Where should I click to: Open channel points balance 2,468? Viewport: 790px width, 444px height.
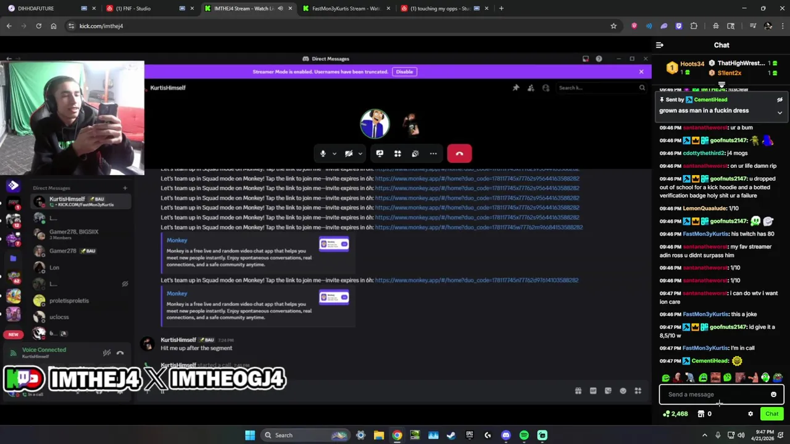(x=675, y=414)
